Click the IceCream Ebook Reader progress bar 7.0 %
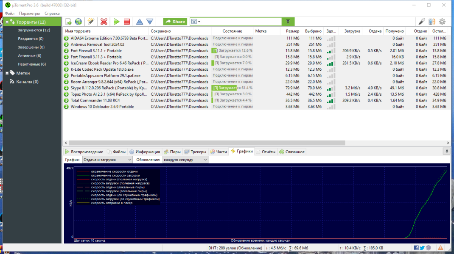Screen dimensions: 454x254 click(232, 63)
